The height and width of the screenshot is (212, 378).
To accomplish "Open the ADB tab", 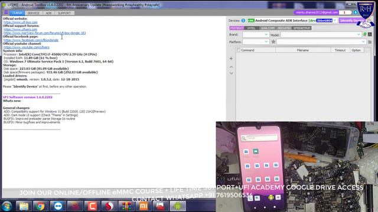I will coord(48,13).
